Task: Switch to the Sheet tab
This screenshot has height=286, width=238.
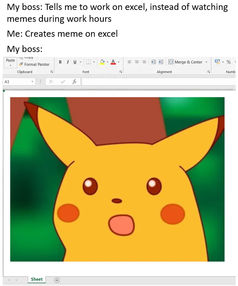Action: click(37, 279)
